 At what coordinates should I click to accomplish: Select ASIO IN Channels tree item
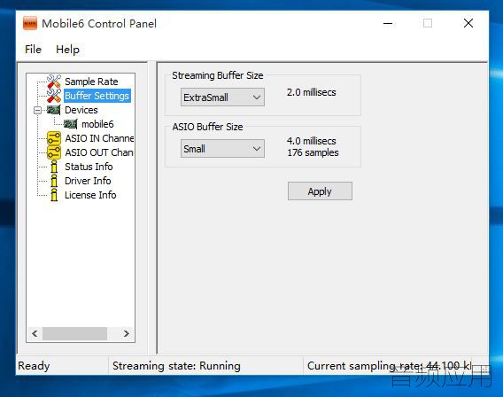click(99, 138)
